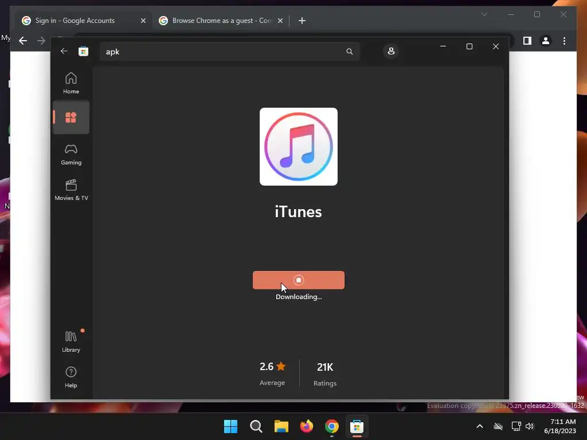
Task: Close the Sign in - Google Accounts tab
Action: pyautogui.click(x=143, y=21)
